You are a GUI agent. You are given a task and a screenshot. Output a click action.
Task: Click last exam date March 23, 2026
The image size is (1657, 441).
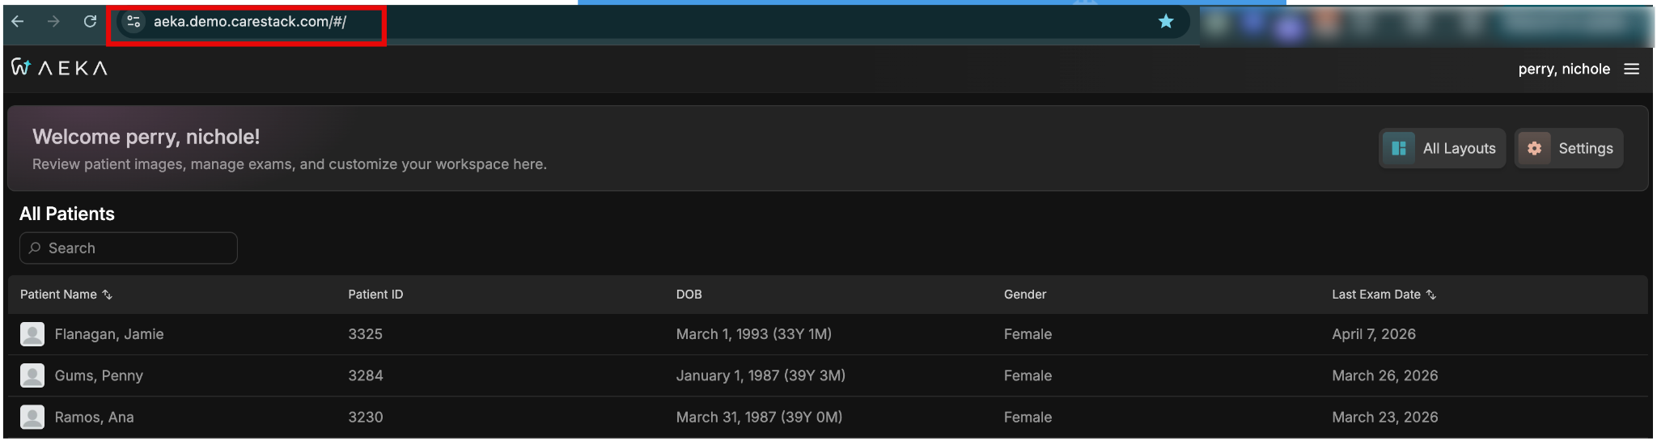pos(1385,417)
